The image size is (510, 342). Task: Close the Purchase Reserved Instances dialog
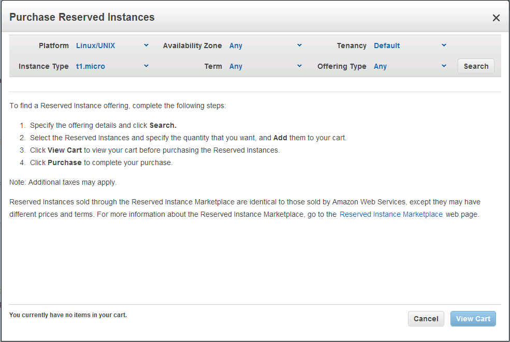[x=496, y=18]
